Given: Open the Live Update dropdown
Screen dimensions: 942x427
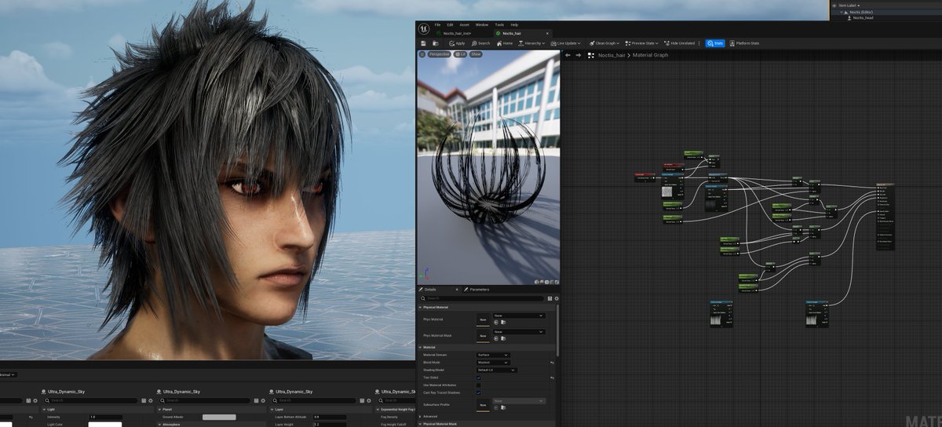Looking at the screenshot, I should point(565,43).
